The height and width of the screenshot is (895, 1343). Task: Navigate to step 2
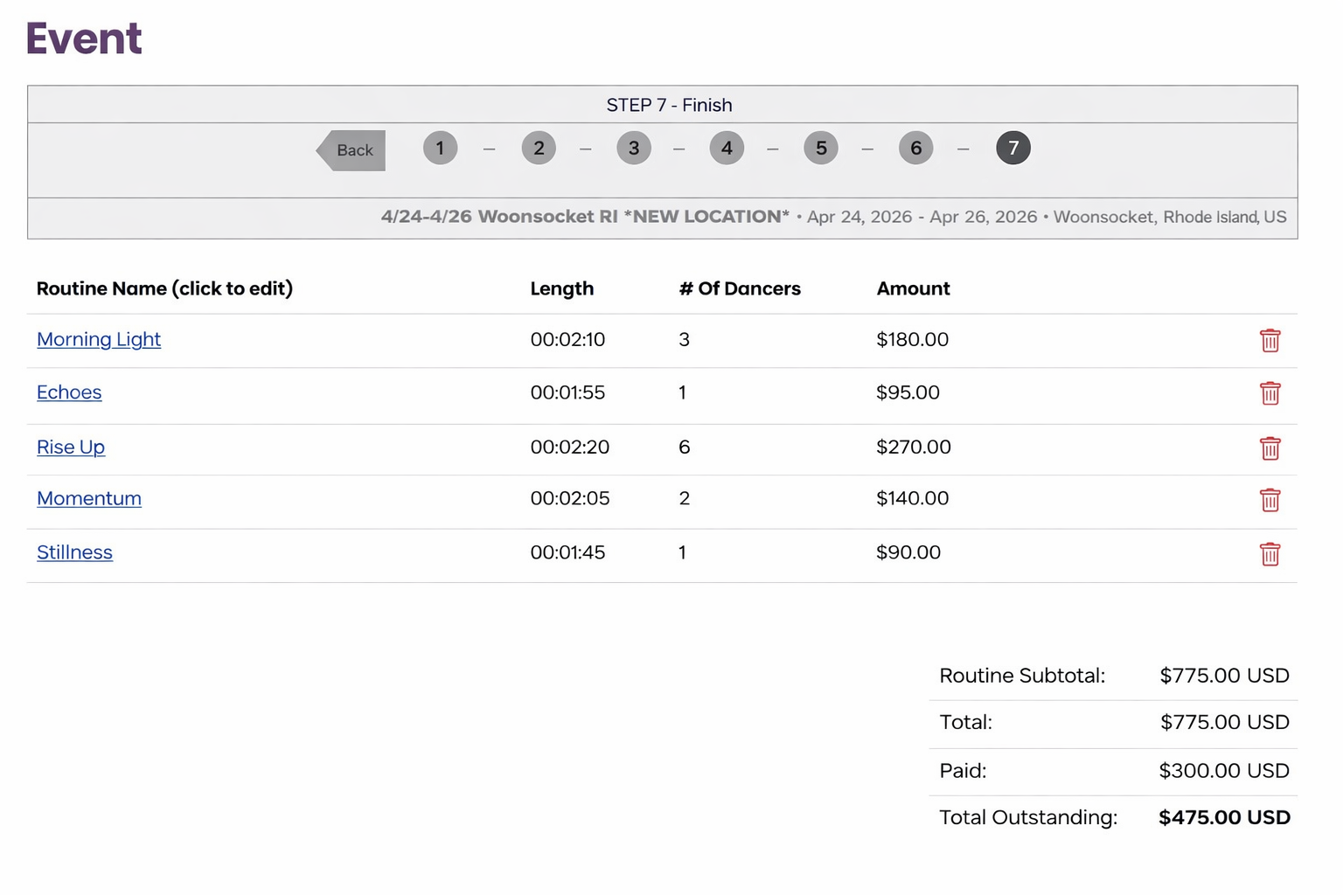click(x=539, y=149)
